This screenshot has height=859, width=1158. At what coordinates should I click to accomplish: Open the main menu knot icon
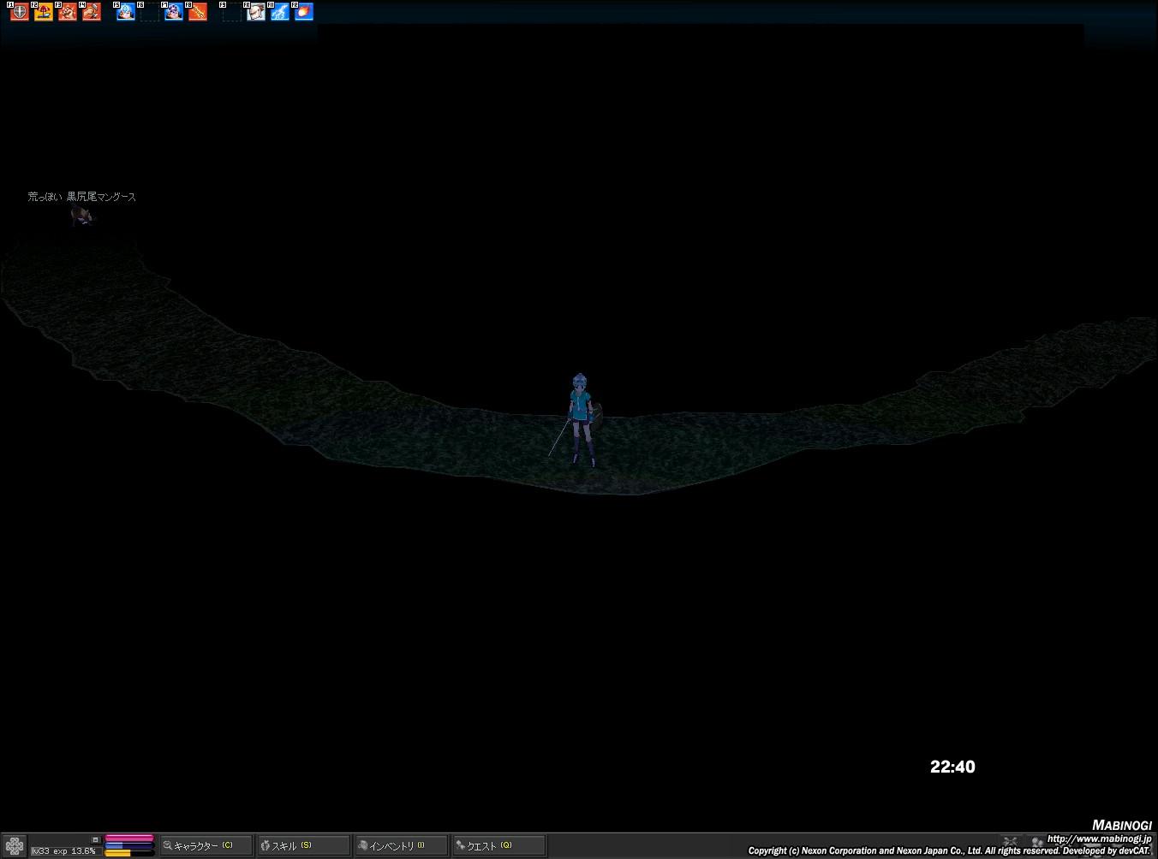click(x=15, y=846)
